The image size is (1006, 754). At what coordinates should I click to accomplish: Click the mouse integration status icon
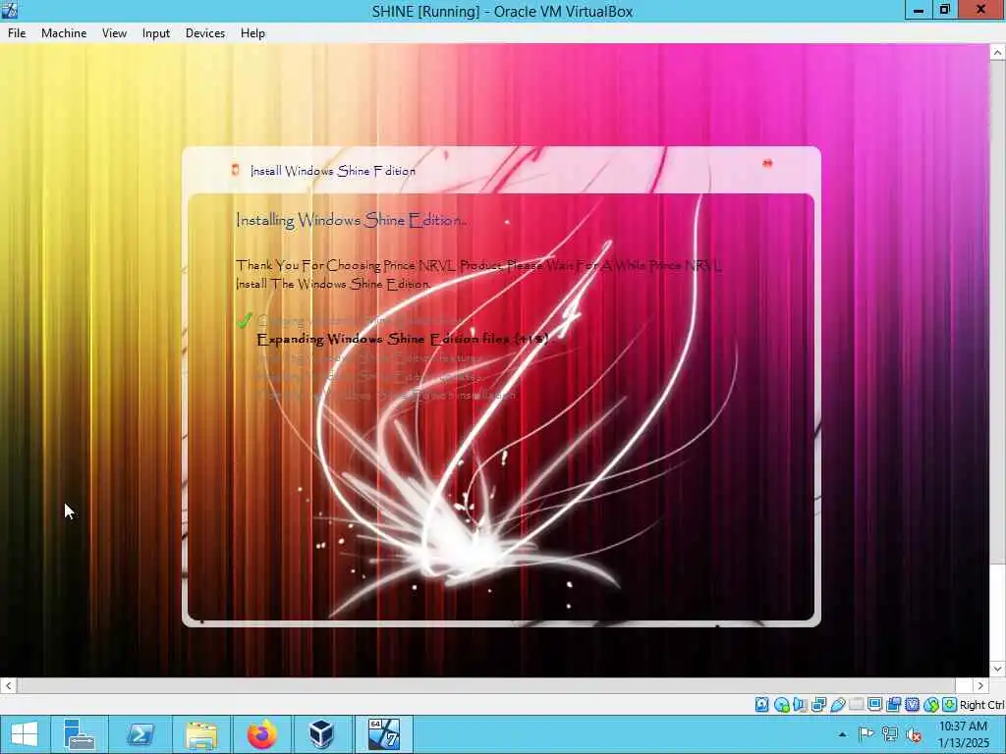(x=931, y=705)
